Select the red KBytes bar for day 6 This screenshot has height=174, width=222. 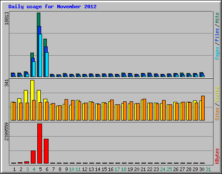(46, 151)
